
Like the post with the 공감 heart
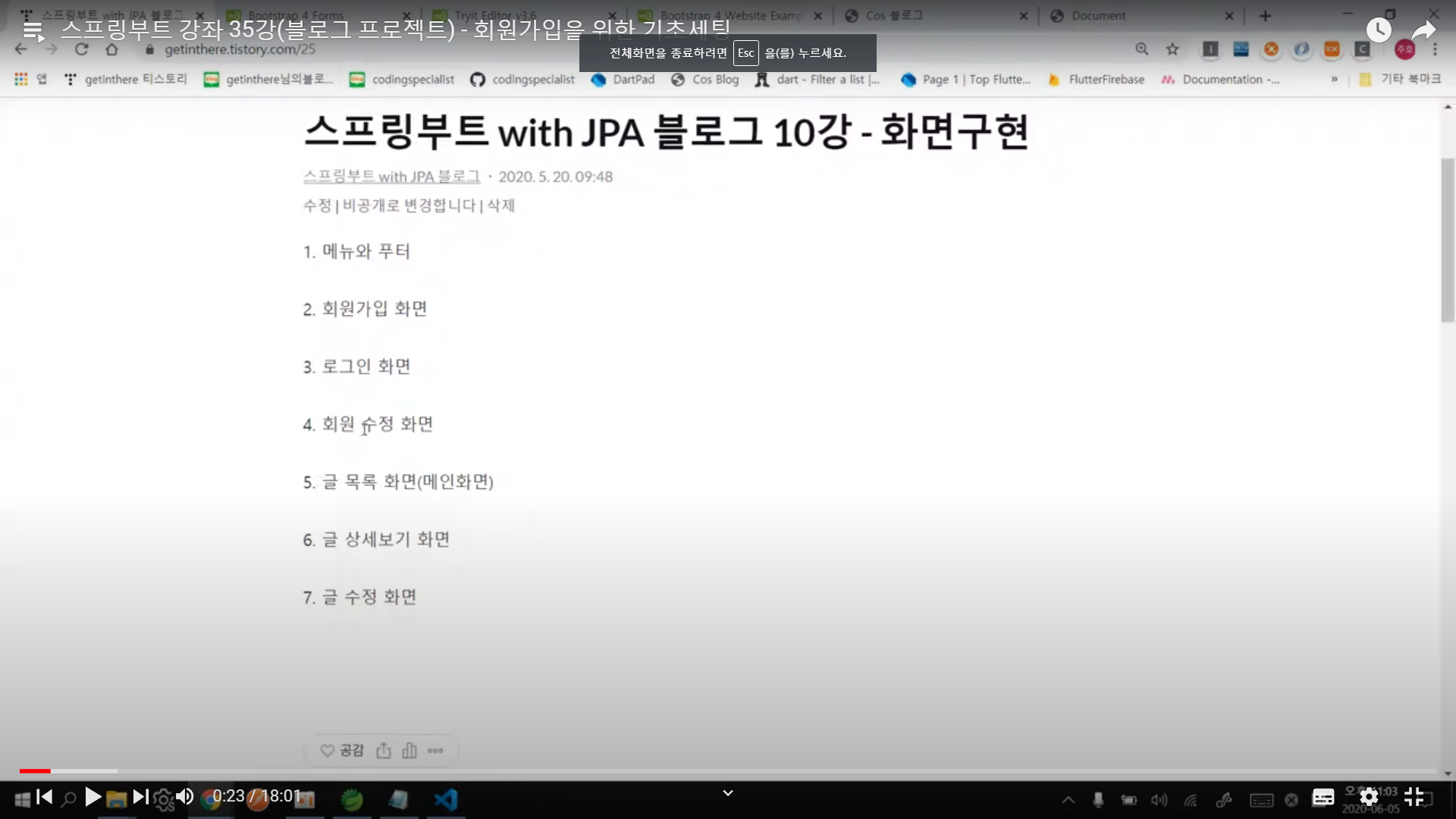(x=342, y=751)
